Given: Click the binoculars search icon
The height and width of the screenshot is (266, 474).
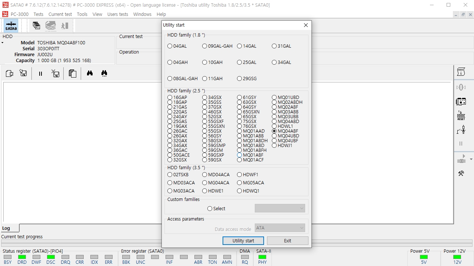Looking at the screenshot, I should coord(90,74).
